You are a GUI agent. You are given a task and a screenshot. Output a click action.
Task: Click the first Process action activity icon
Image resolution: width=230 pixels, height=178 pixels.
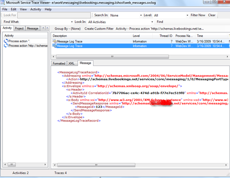(6, 41)
